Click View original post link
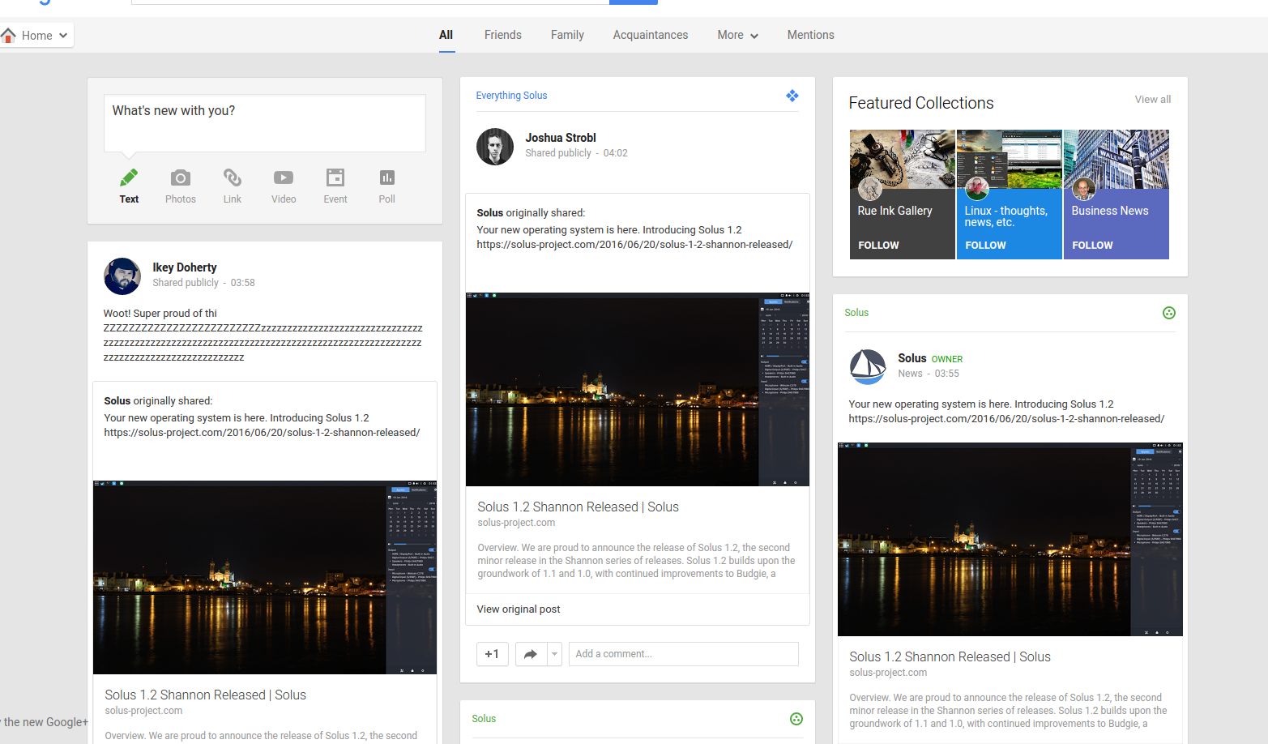This screenshot has width=1268, height=744. pyautogui.click(x=519, y=609)
